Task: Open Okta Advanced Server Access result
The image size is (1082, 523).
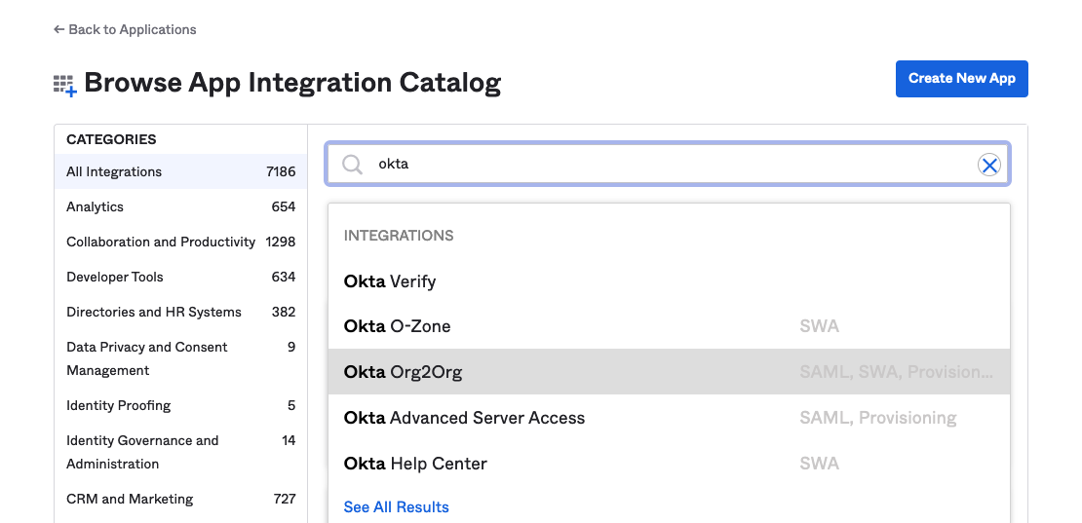Action: click(x=464, y=418)
